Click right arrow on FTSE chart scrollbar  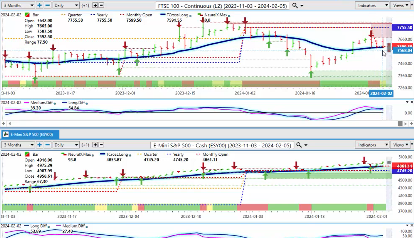pos(405,124)
